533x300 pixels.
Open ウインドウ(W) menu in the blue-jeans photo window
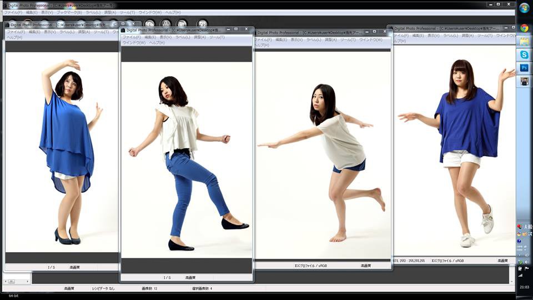click(134, 43)
